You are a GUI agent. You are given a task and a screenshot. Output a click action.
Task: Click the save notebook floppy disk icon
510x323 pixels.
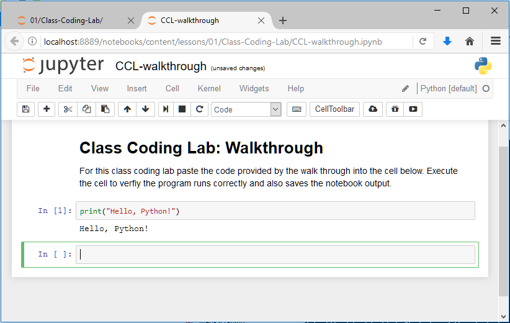[x=25, y=109]
